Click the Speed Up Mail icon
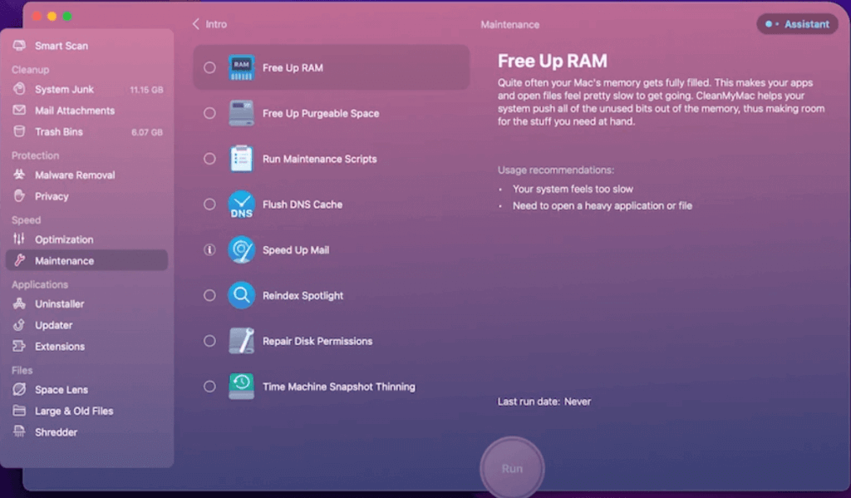Screen dimensions: 851x498 point(242,249)
